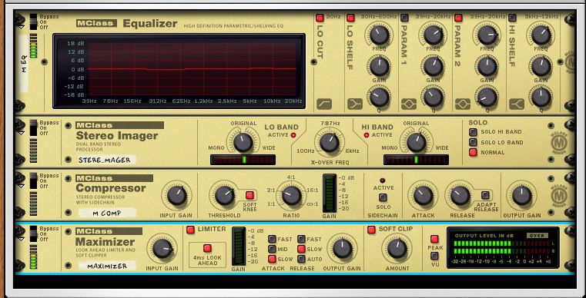Screen dimensions: 586x298
Task: Activate the 4ms Look Ahead button
Action: [207, 248]
